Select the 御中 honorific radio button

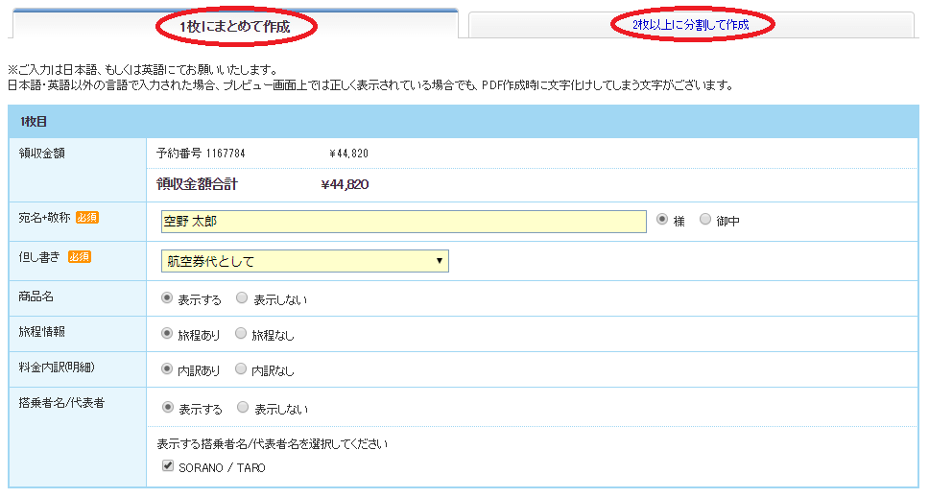coord(705,219)
